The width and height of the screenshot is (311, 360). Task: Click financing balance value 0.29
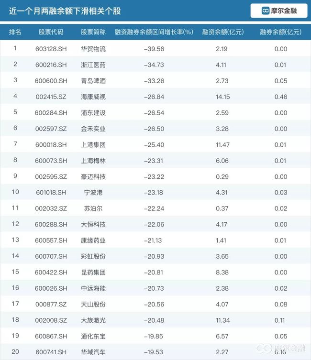click(x=222, y=176)
